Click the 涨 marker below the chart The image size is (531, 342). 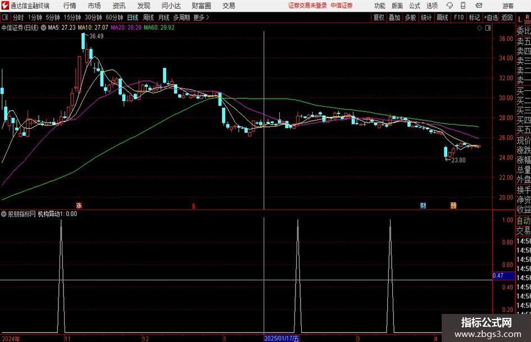pos(79,205)
